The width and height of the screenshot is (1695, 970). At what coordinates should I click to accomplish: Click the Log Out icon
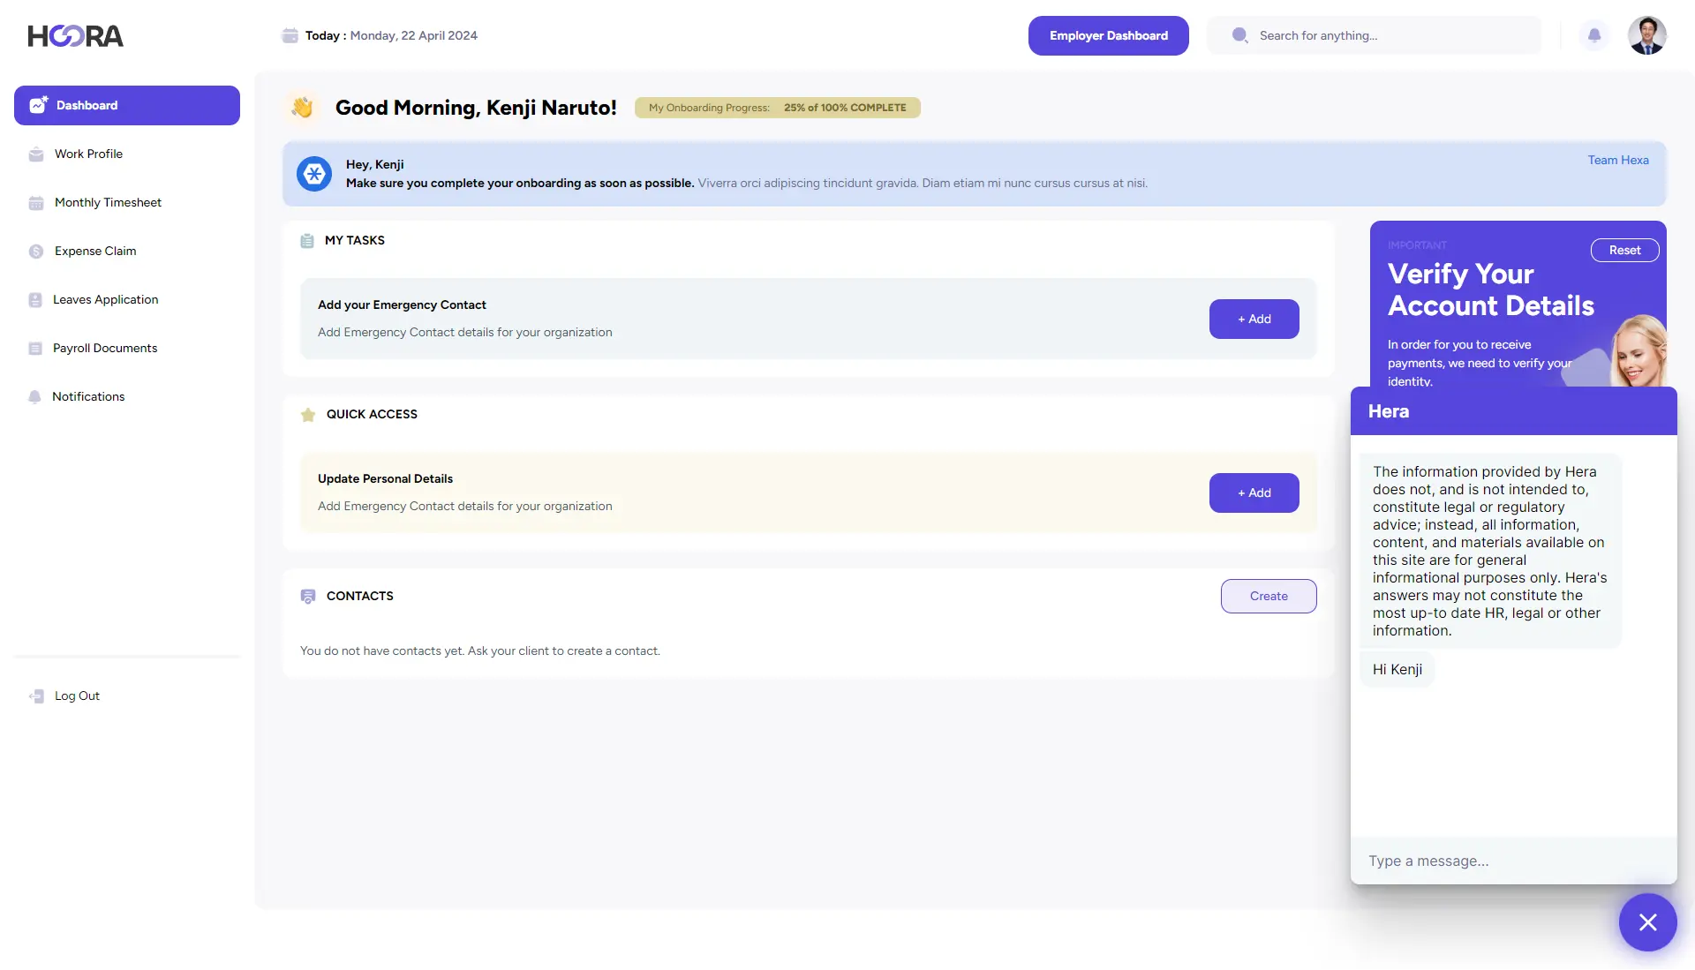(36, 696)
